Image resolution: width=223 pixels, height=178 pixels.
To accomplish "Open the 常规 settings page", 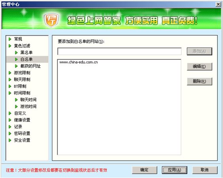I will [x=18, y=39].
